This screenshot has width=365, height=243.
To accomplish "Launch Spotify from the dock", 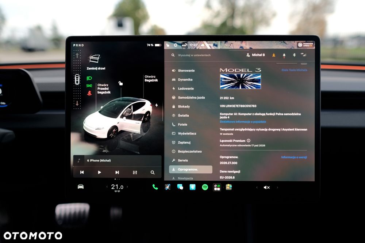I will coord(205,187).
